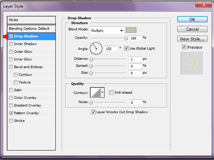Click the angle dial control
The height and width of the screenshot is (160, 214).
point(96,48)
